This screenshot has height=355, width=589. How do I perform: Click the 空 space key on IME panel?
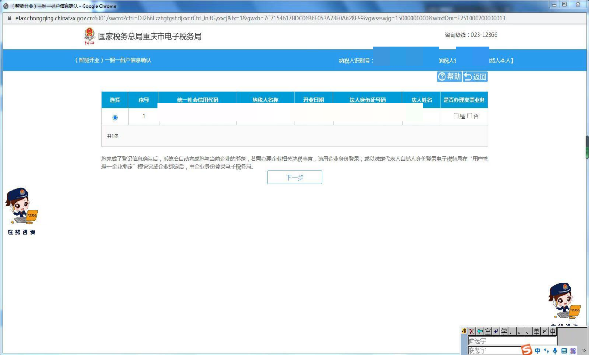coord(488,331)
